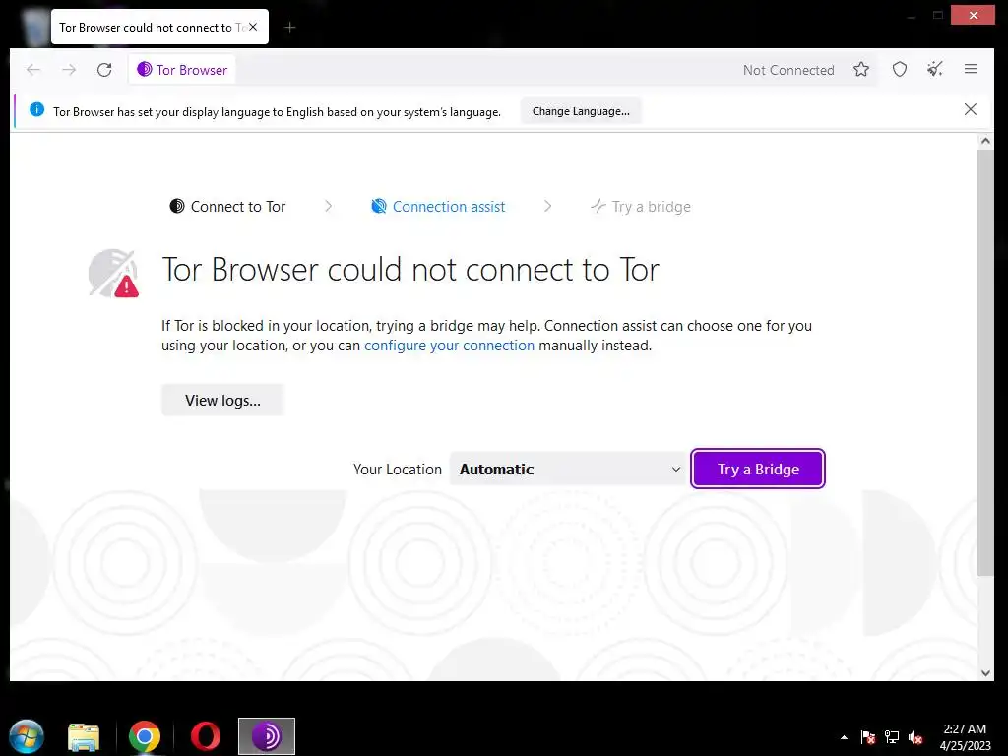Click the Connect to Tor breadcrumb
The width and height of the screenshot is (1008, 756).
pos(227,207)
